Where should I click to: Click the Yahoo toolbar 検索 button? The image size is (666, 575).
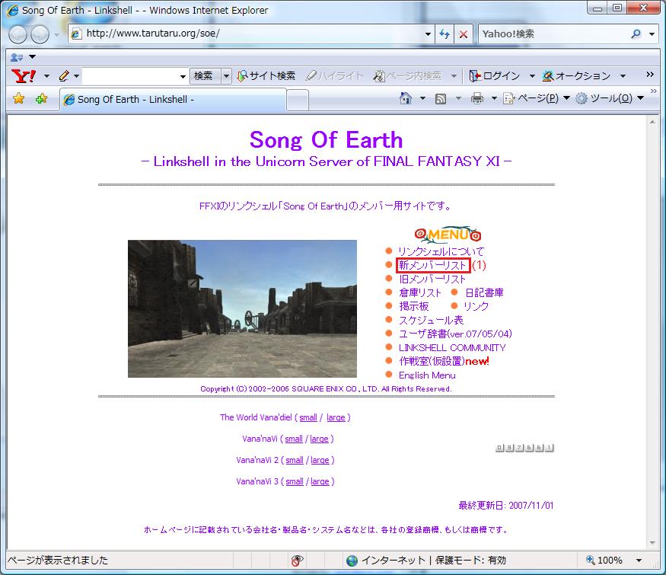[203, 75]
